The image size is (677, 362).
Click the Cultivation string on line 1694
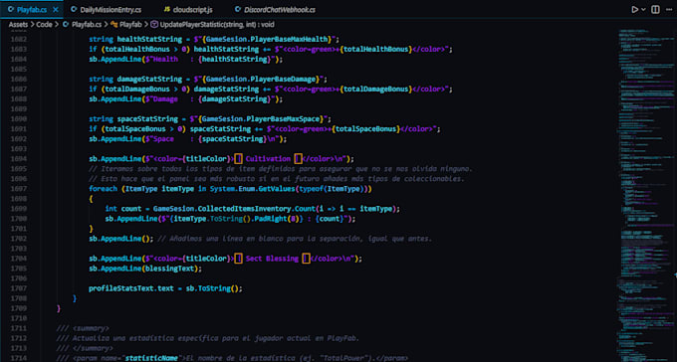pos(268,158)
